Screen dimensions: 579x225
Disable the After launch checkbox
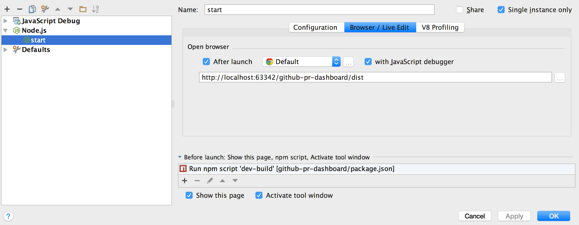pos(206,62)
